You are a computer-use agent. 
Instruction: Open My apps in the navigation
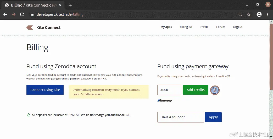(x=166, y=27)
